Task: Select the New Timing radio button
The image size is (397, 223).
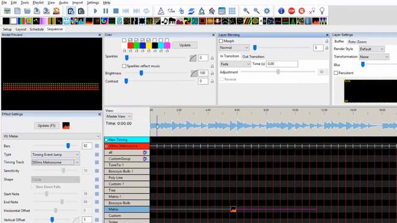Action: (106, 140)
